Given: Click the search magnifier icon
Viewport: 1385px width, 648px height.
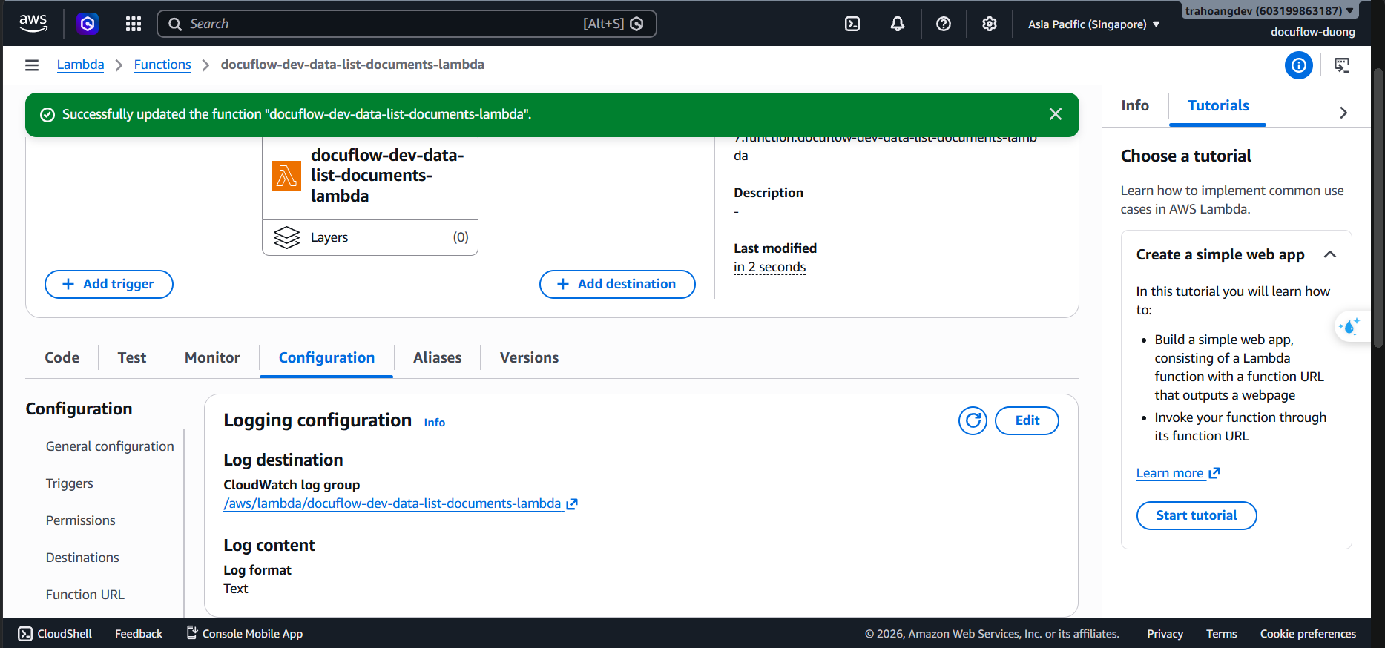Looking at the screenshot, I should (175, 24).
